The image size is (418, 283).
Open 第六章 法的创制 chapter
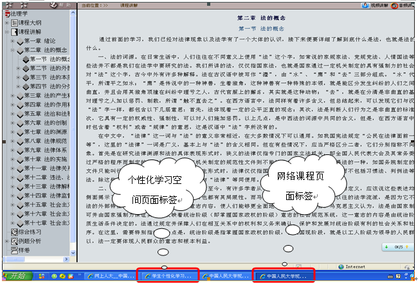click(x=45, y=122)
